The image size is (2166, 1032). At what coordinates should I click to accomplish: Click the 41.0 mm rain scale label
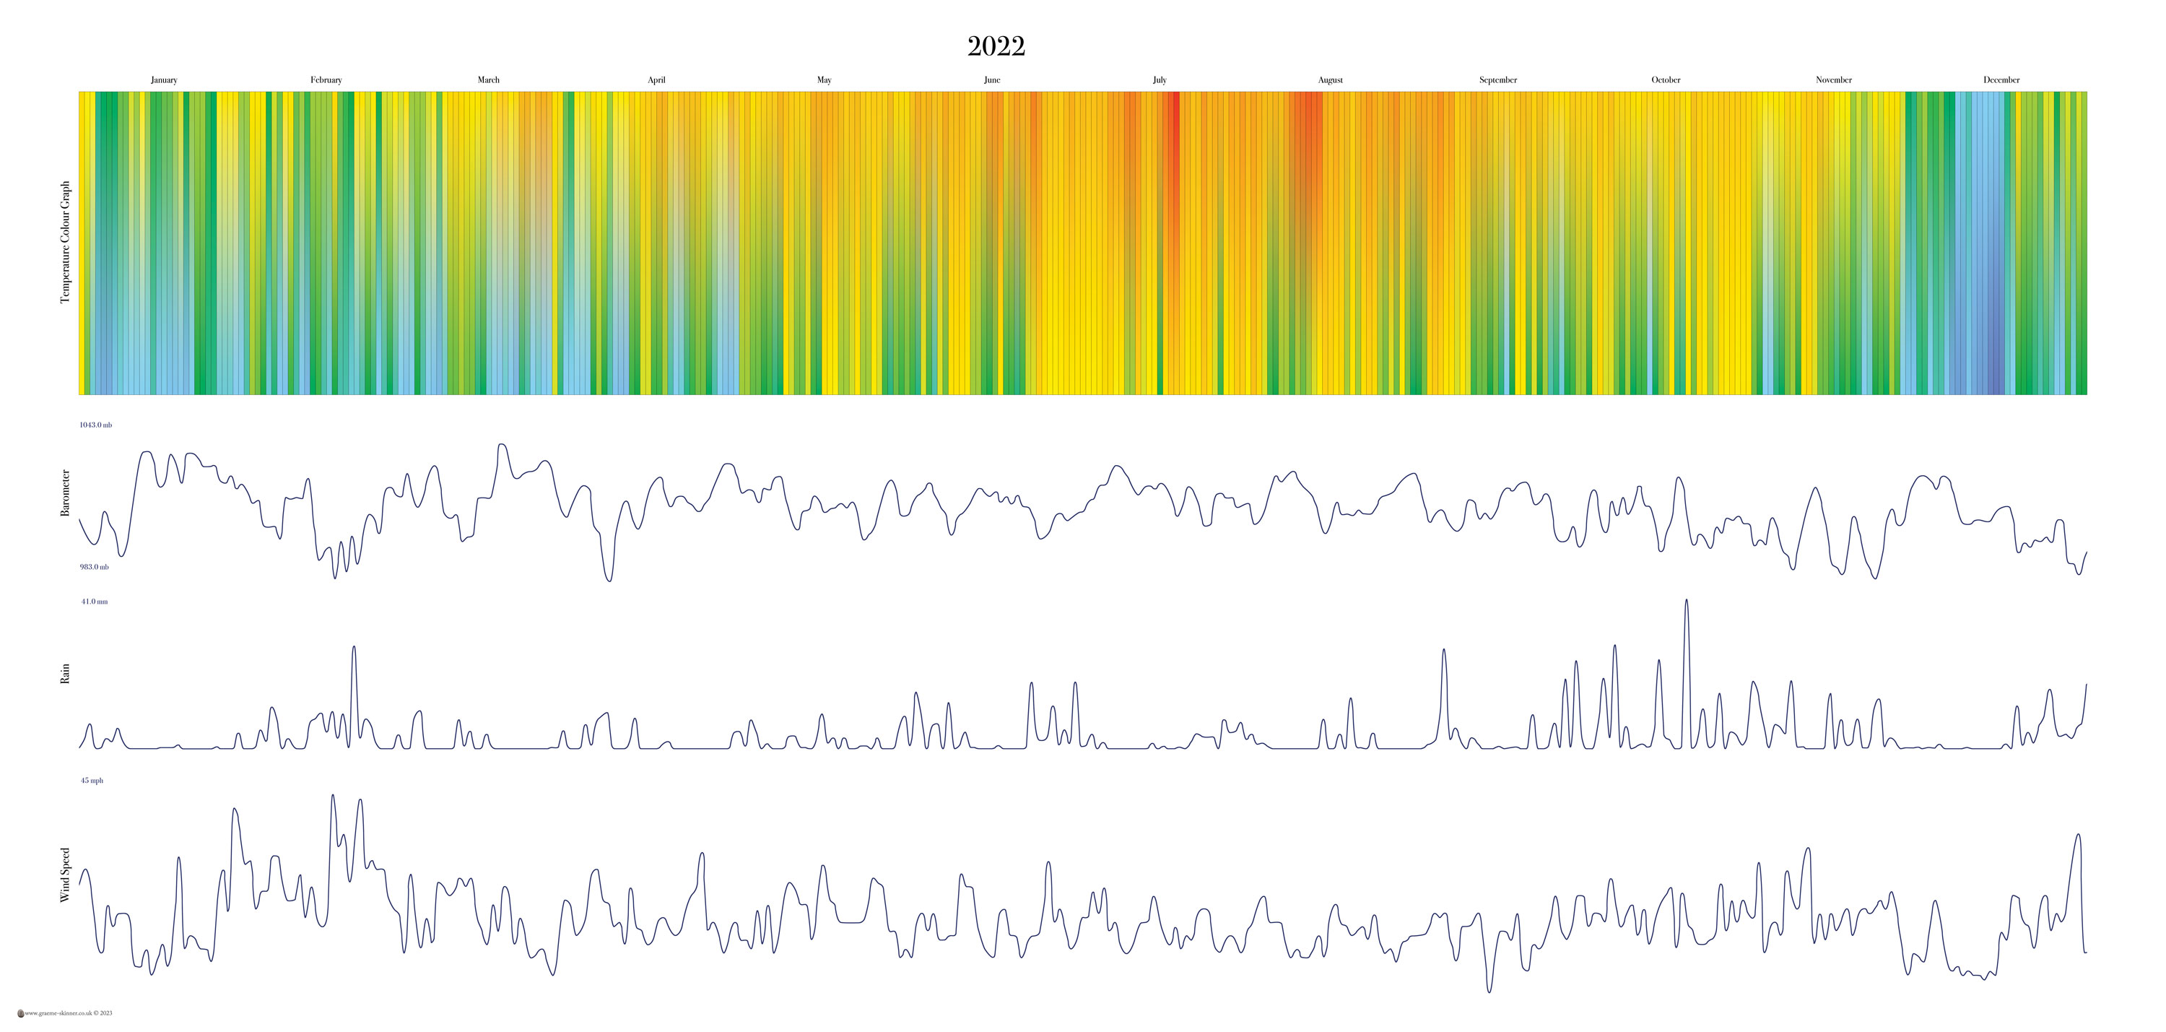point(94,602)
